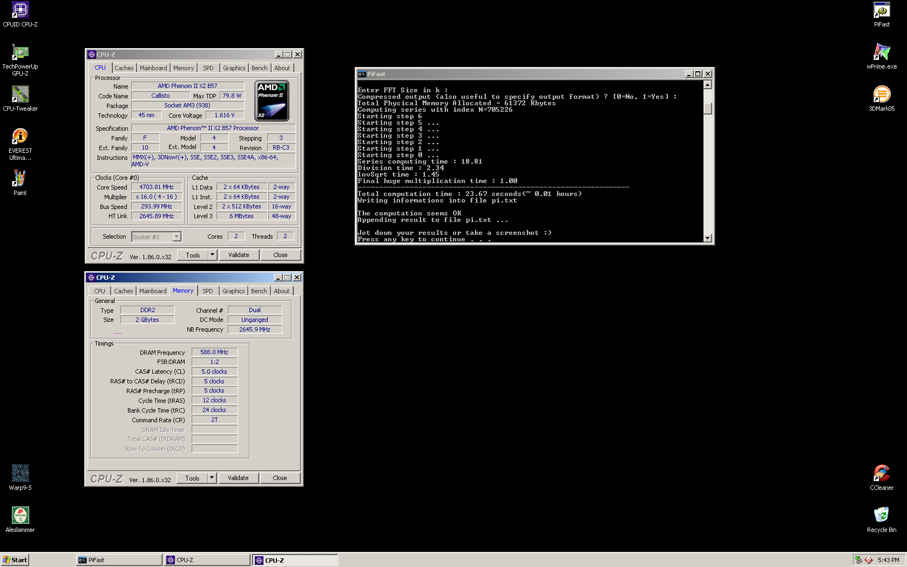Screen dimensions: 907x567
Task: Minimize the lower CPU-Z window
Action: (x=278, y=278)
